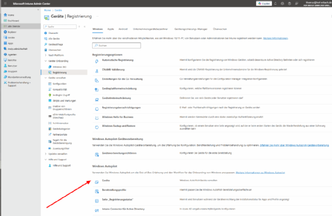Open Windows Hello for Business option
Screen dimensions: 332x216
pyautogui.click(x=118, y=117)
